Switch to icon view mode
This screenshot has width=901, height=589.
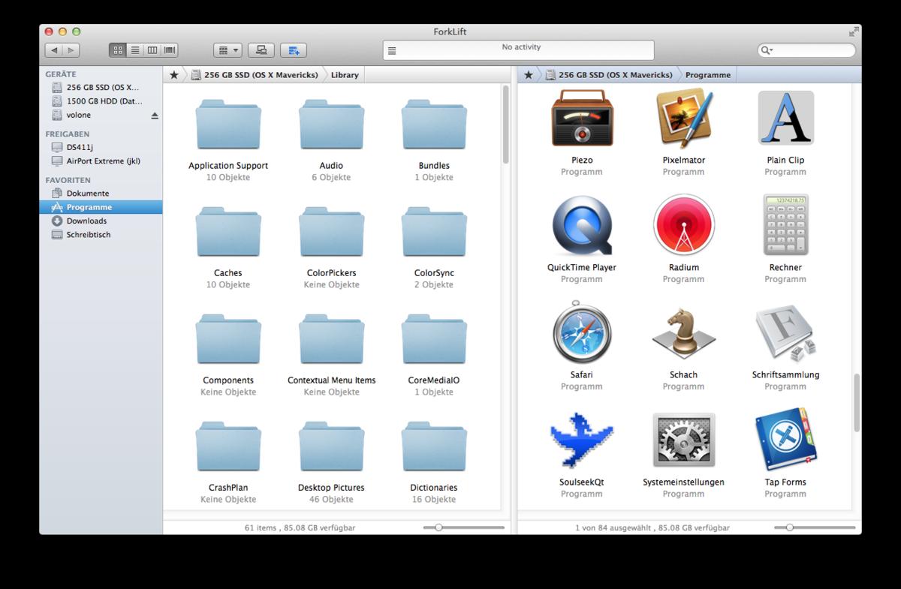[118, 50]
